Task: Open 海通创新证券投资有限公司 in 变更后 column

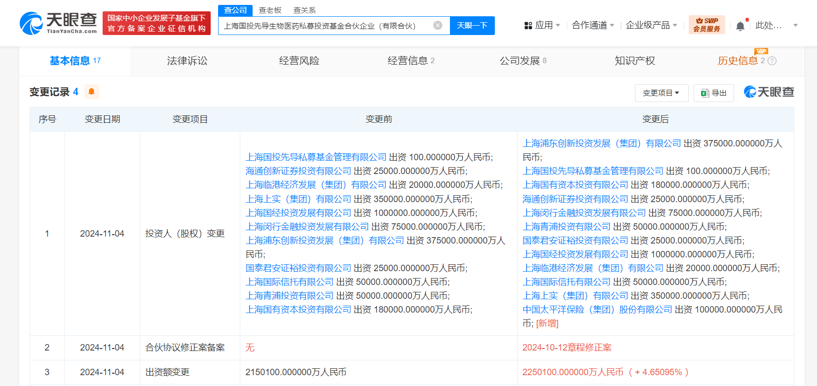Action: coord(575,199)
